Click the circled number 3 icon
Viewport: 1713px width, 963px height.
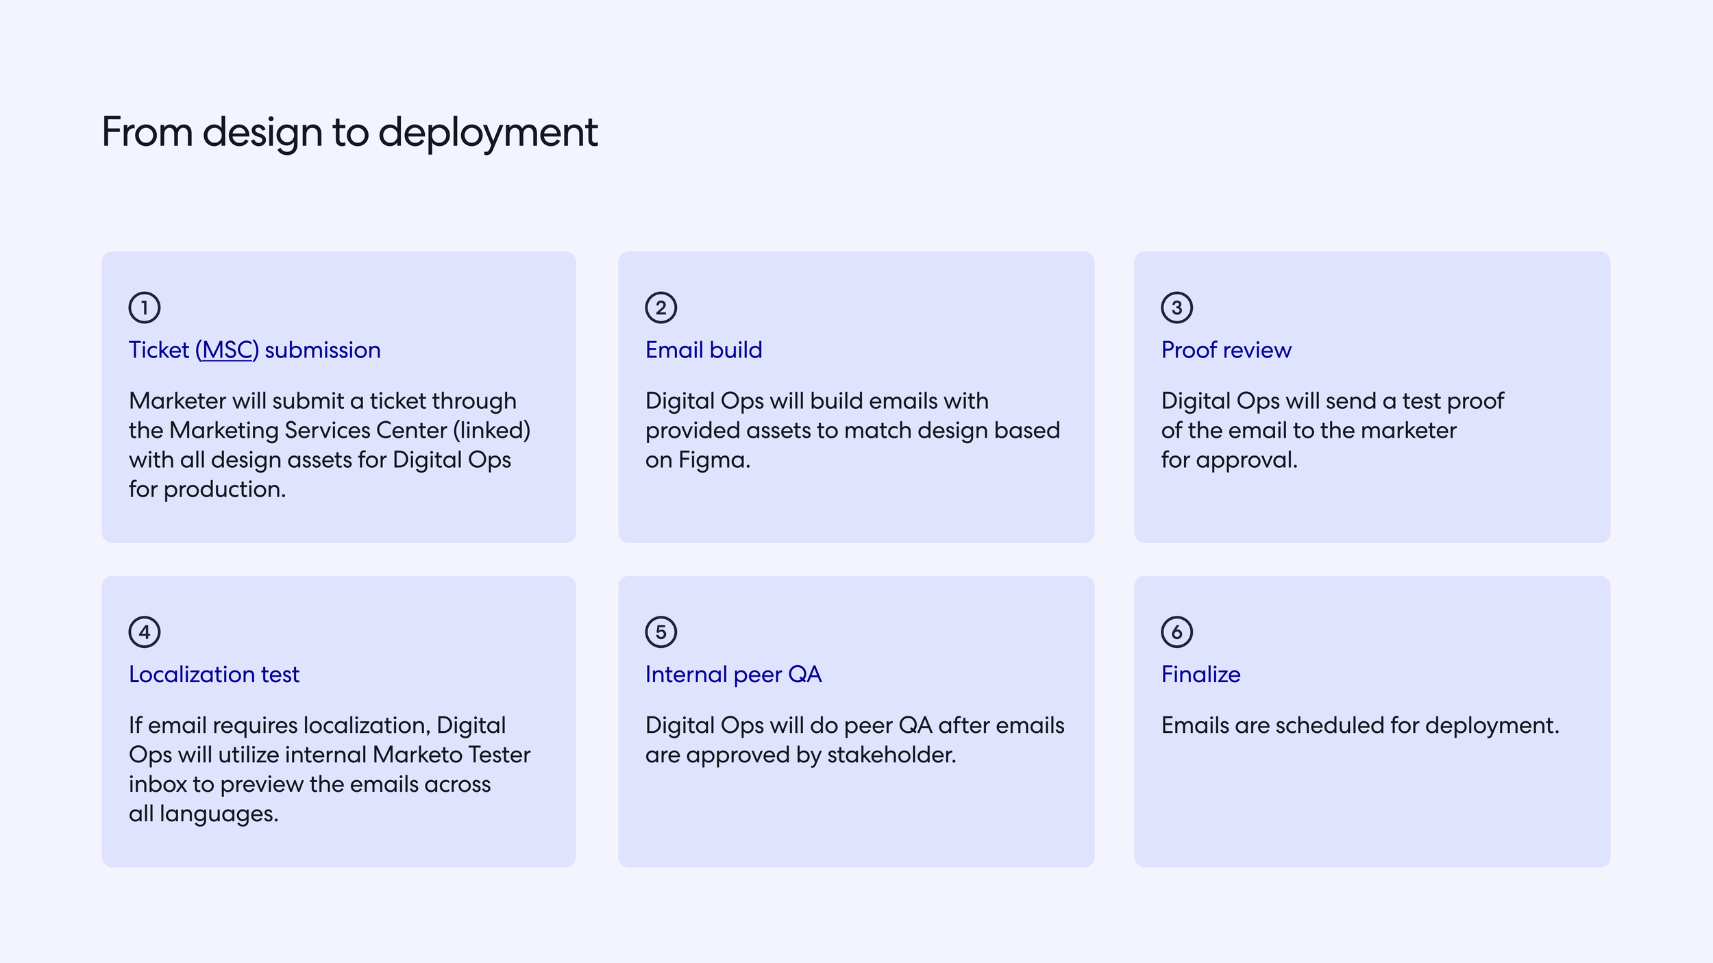tap(1176, 308)
